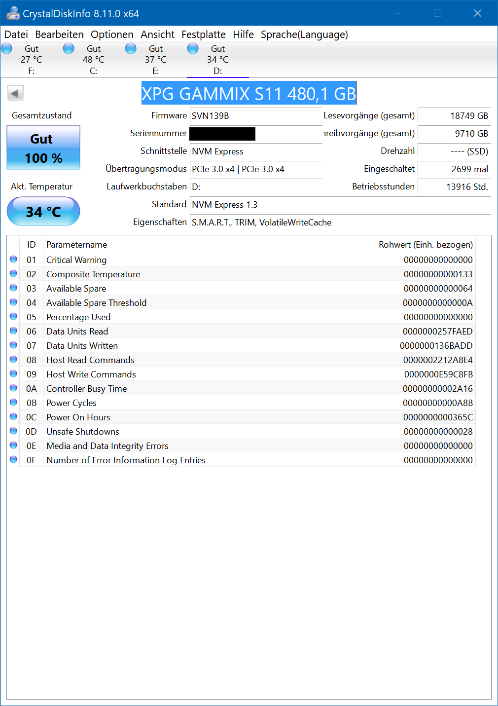The width and height of the screenshot is (498, 706).
Task: Click the 34 °C temperature button
Action: [x=43, y=212]
